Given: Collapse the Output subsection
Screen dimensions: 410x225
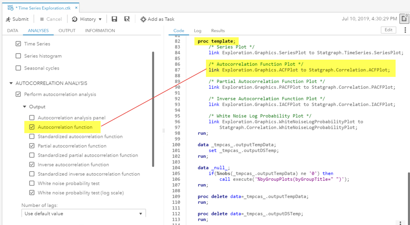Looking at the screenshot, I should pos(25,107).
